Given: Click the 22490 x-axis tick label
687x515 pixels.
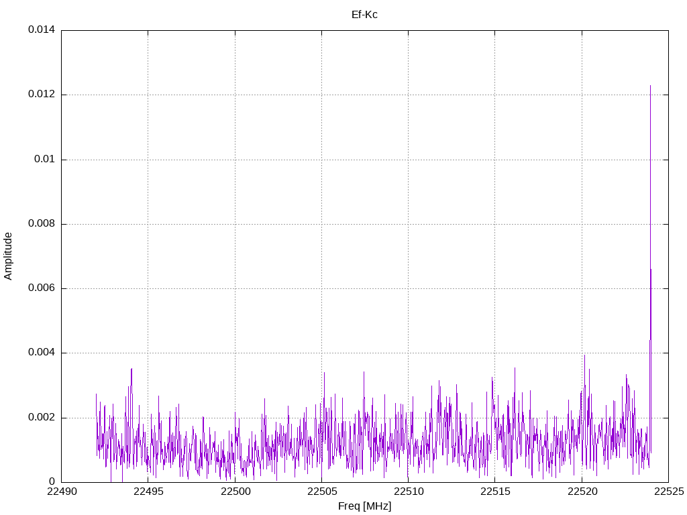Looking at the screenshot, I should tap(62, 492).
